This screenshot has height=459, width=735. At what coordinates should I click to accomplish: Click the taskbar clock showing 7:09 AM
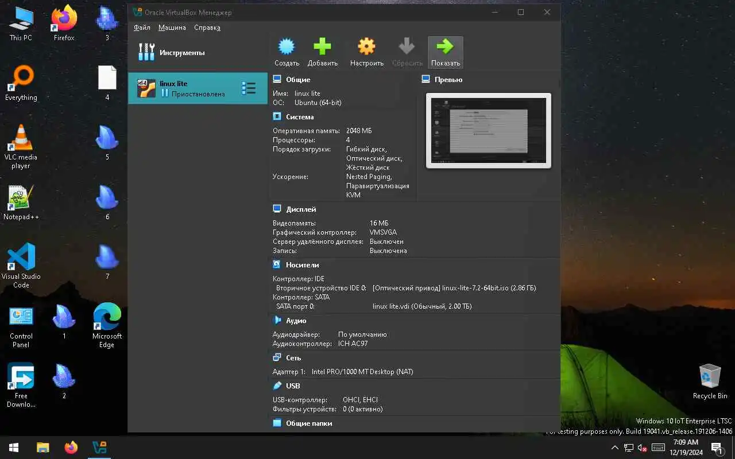click(686, 448)
